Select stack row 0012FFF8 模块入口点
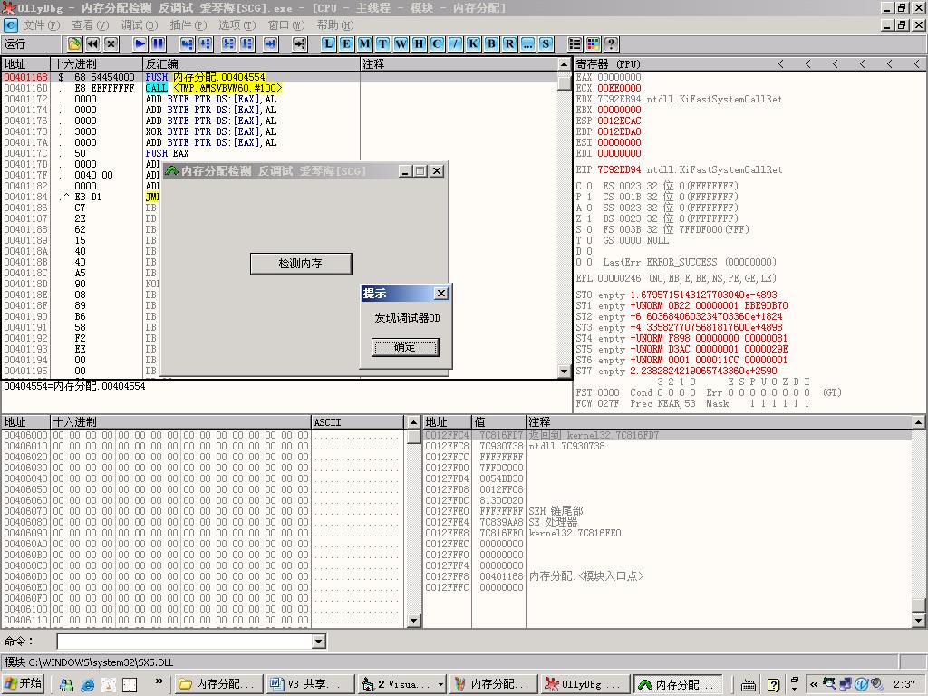 tap(668, 575)
